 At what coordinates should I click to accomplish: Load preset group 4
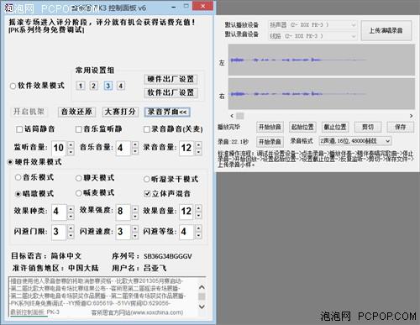(x=121, y=86)
